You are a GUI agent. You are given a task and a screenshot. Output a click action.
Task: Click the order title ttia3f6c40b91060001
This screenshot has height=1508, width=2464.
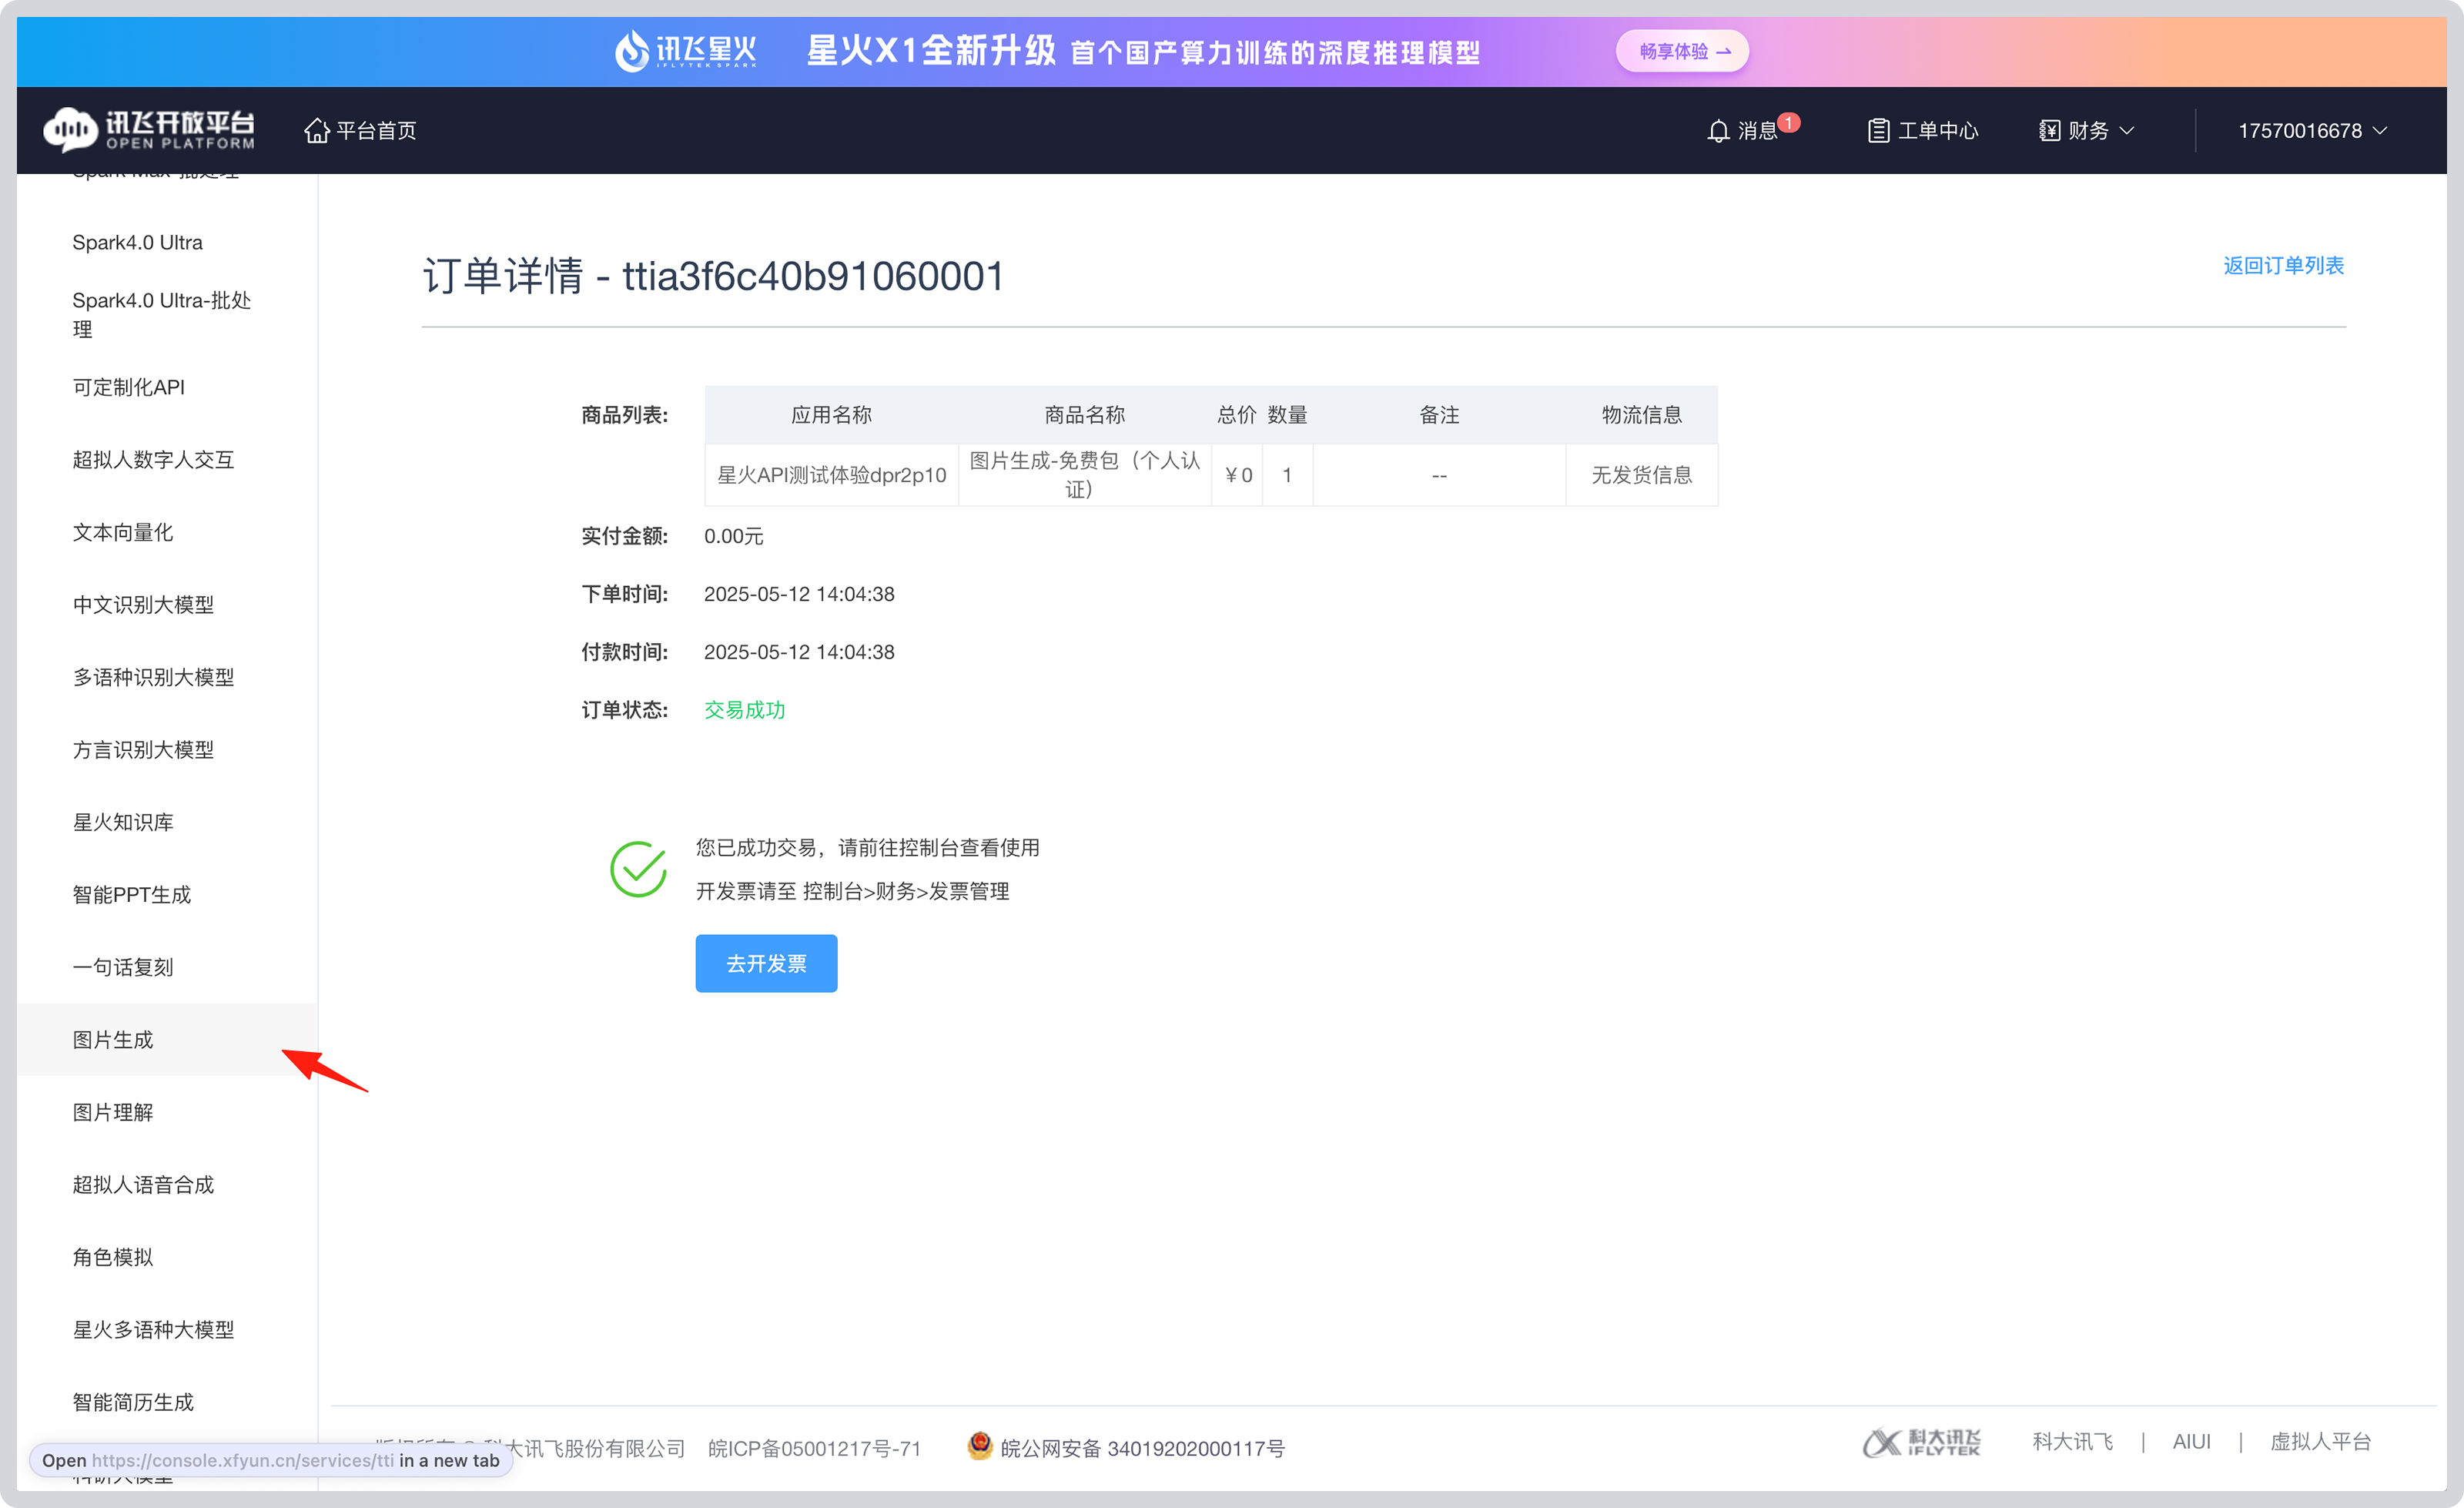(813, 276)
